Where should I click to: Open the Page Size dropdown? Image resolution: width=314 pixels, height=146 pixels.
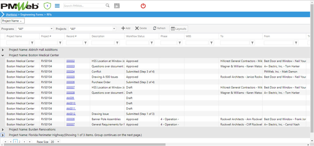click(55, 142)
